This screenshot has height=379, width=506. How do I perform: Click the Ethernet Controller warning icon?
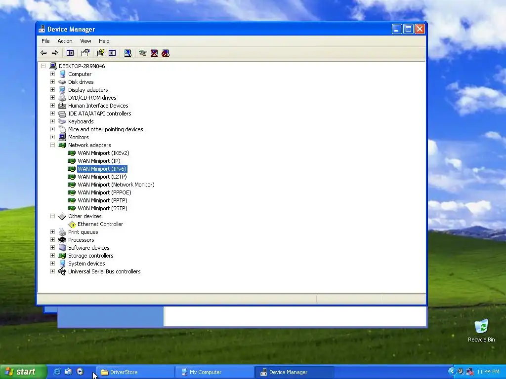[72, 225]
